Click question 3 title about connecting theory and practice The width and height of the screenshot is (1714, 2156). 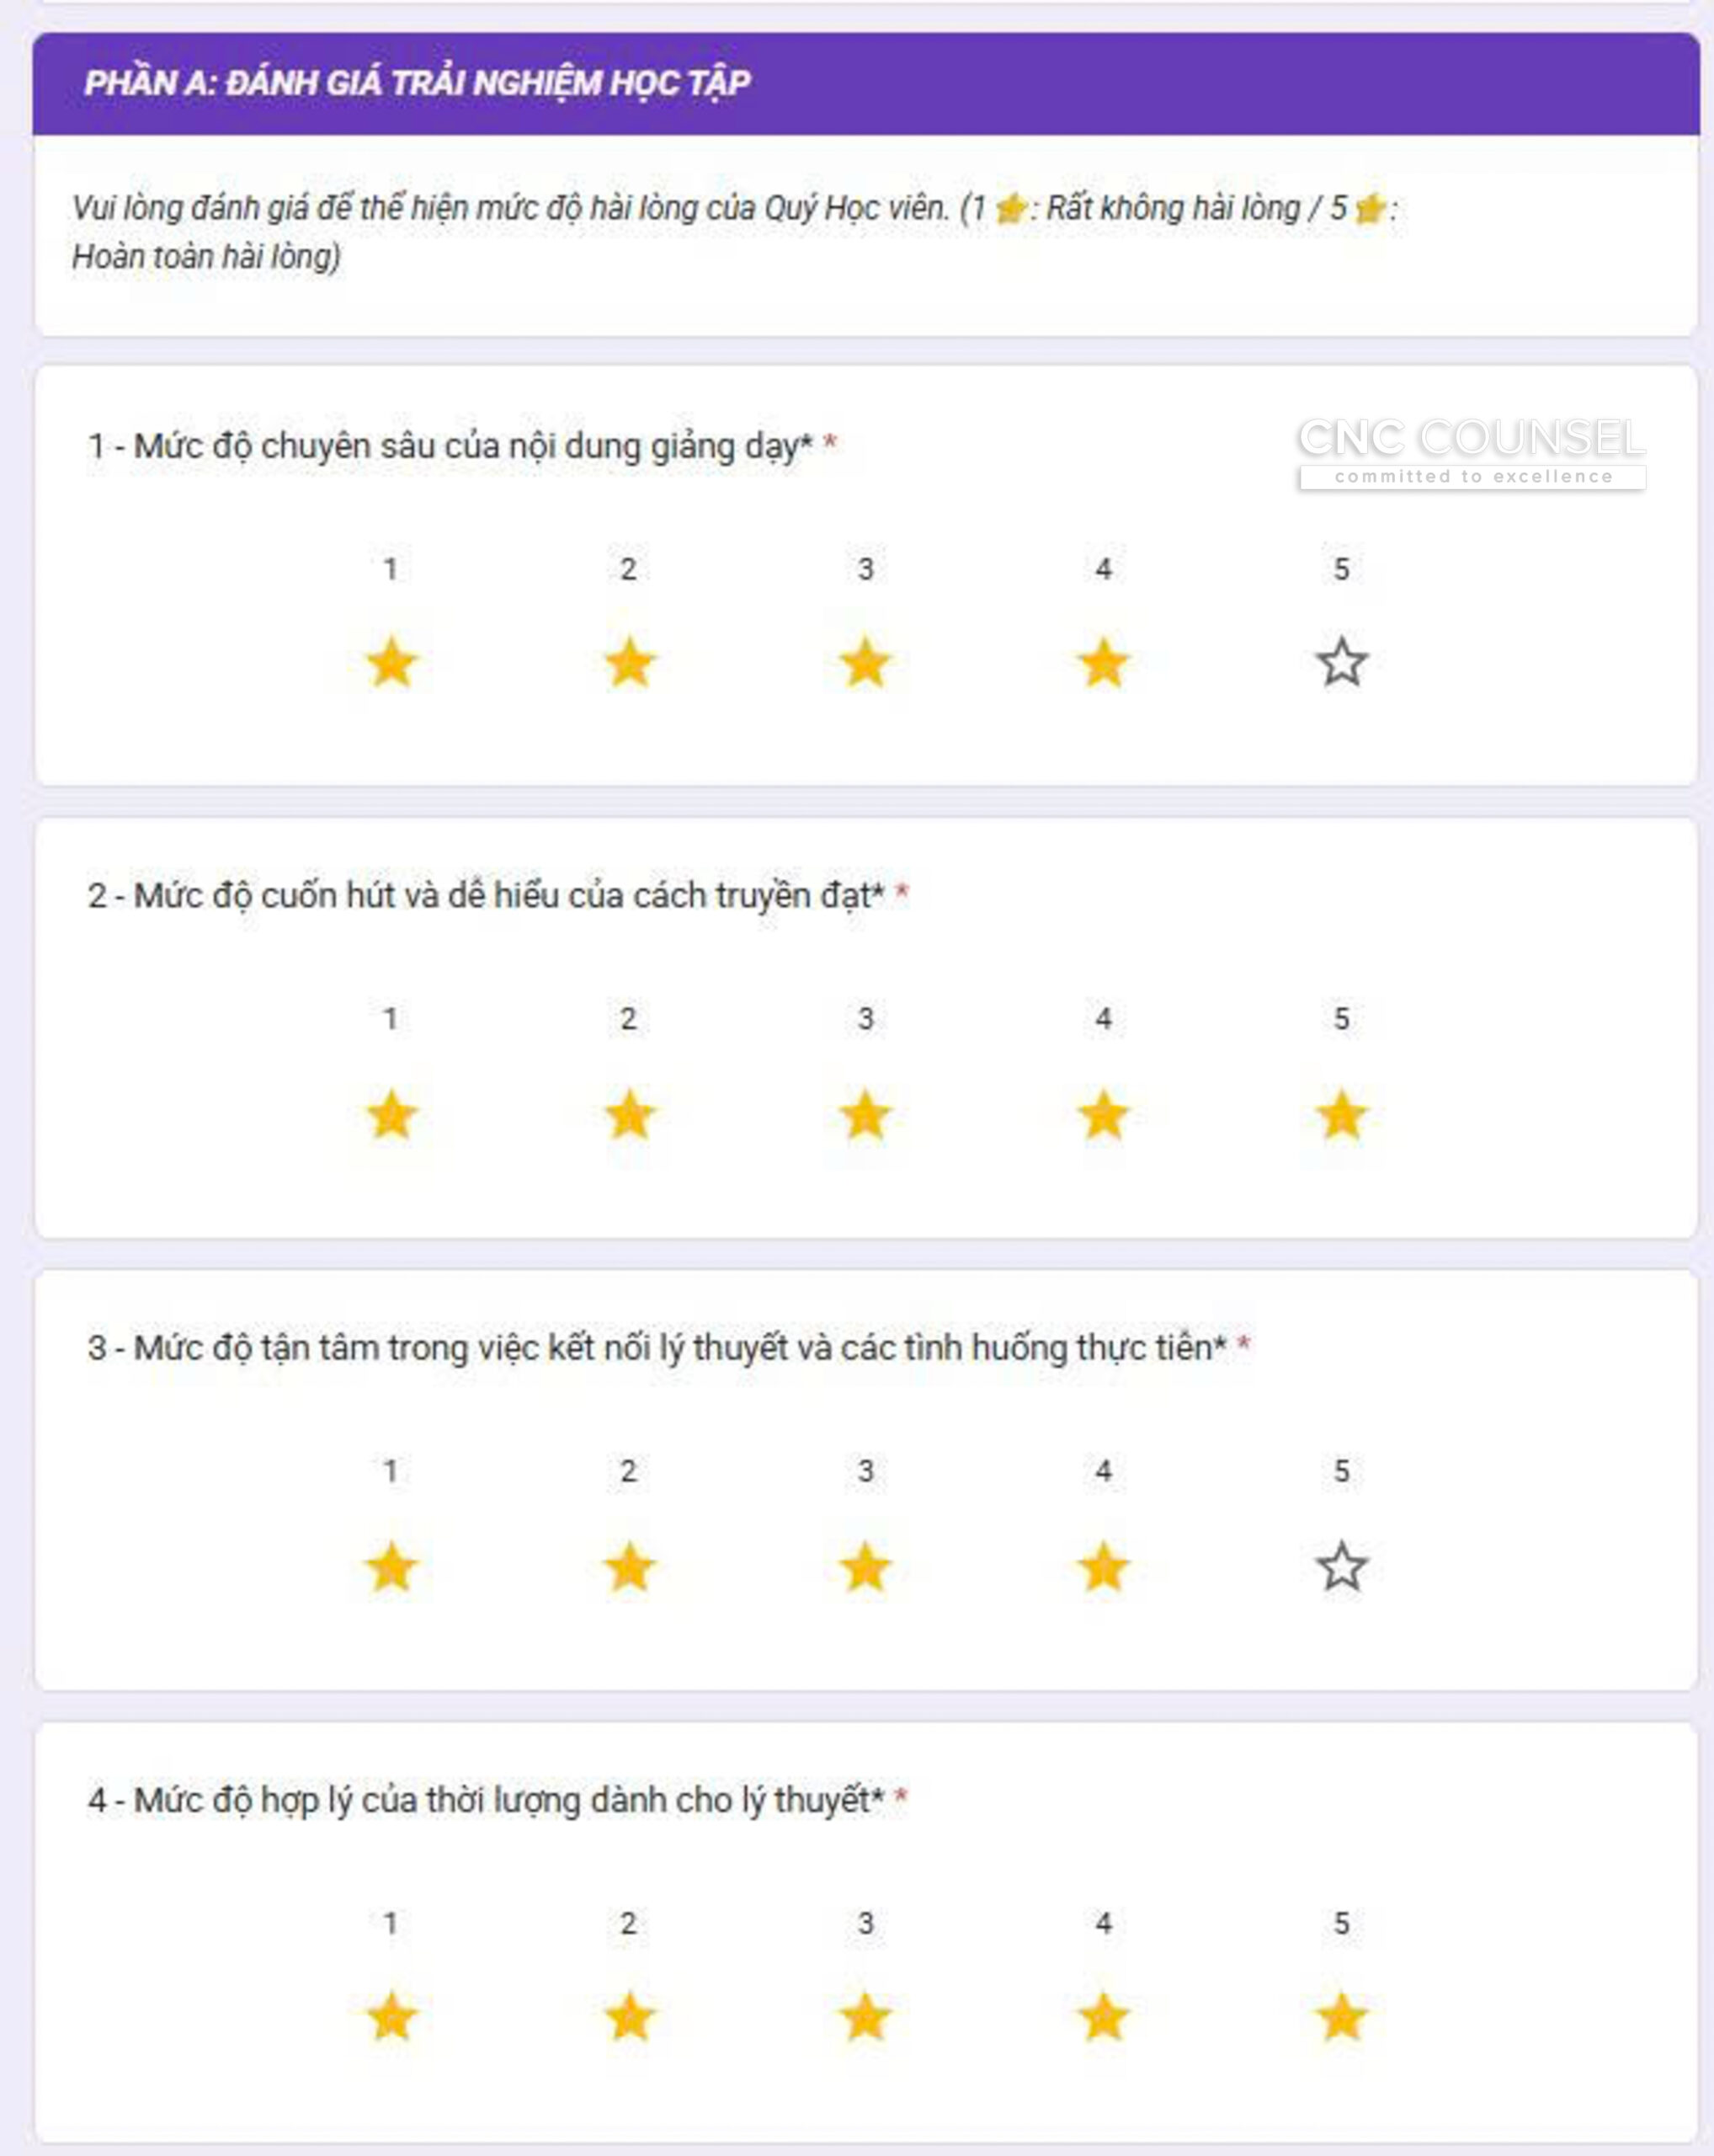coord(656,1348)
